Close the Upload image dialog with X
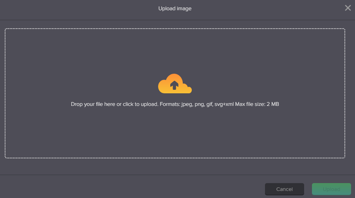The width and height of the screenshot is (355, 198). tap(348, 8)
